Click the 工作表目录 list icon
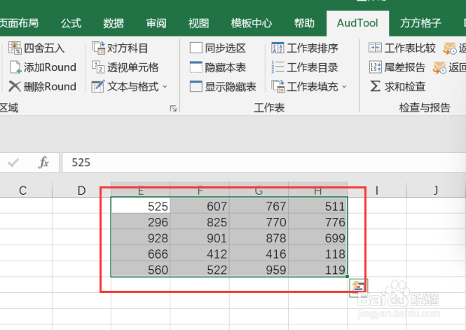Screen dimensions: 466x330 pyautogui.click(x=277, y=67)
